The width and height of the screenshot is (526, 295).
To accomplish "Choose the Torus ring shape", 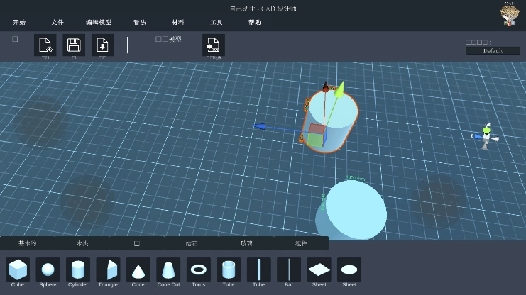I will tap(198, 269).
